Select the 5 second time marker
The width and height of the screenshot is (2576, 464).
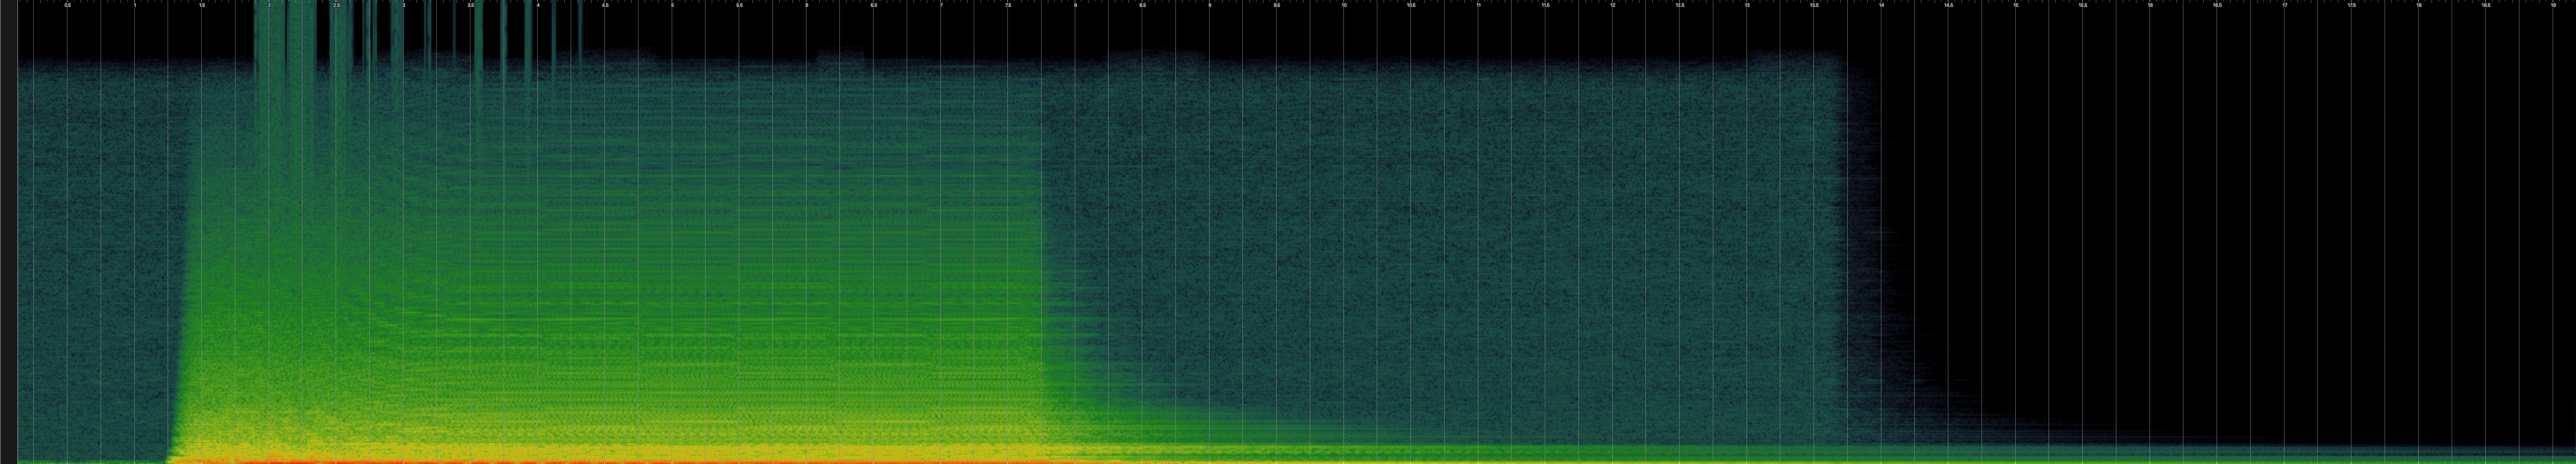click(x=672, y=5)
